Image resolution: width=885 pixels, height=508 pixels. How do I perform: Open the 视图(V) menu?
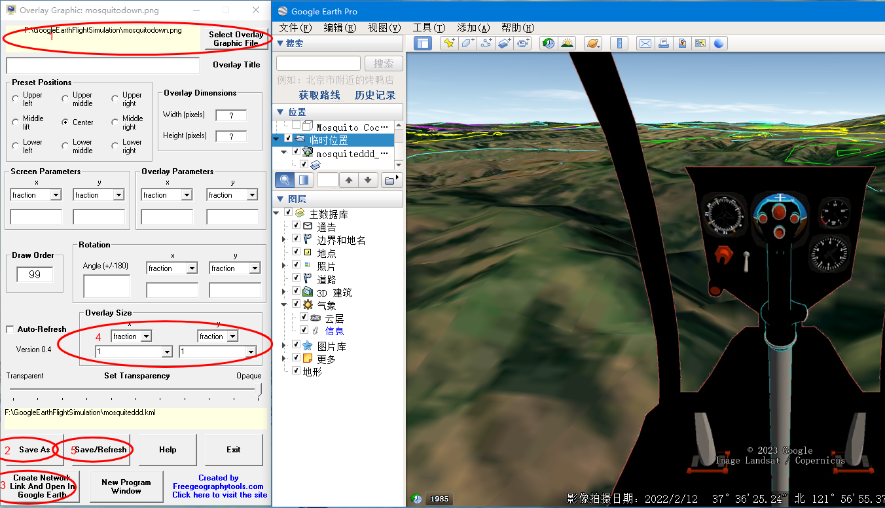(x=384, y=27)
